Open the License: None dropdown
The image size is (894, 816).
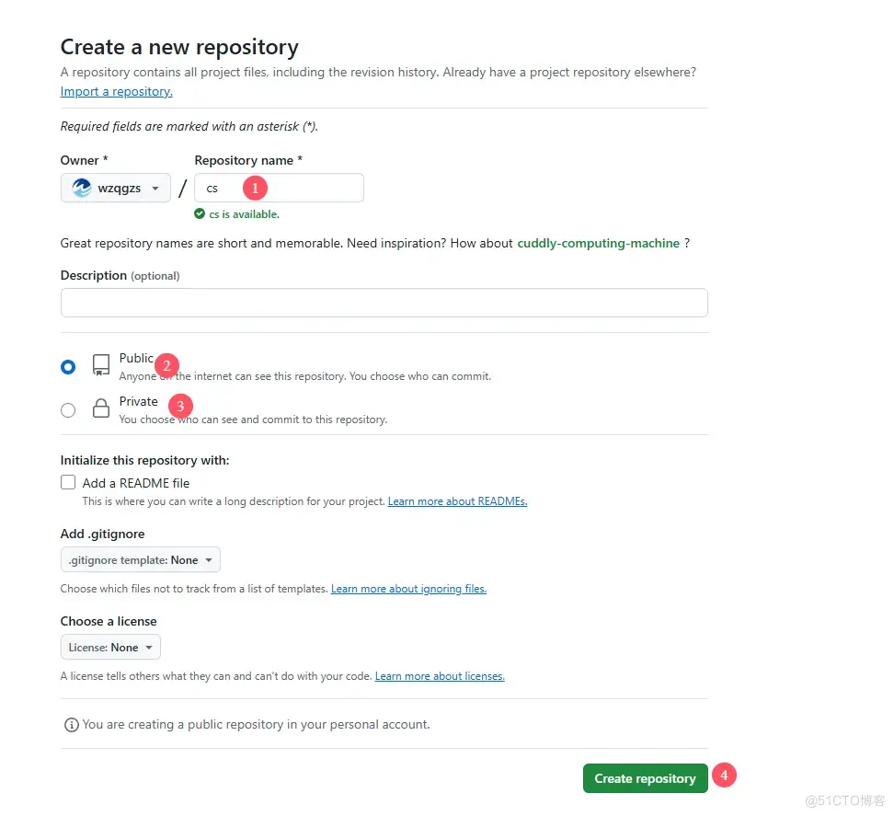point(110,648)
